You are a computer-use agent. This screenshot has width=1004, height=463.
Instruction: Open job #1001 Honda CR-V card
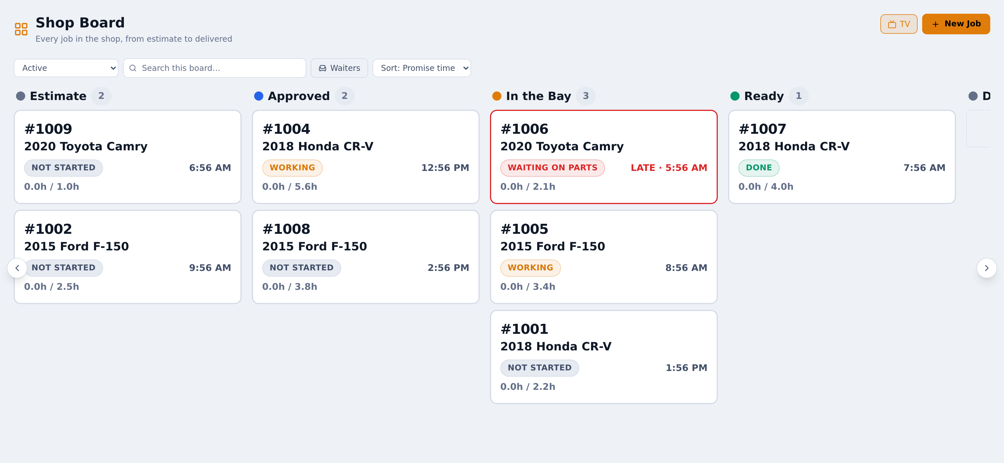[603, 357]
